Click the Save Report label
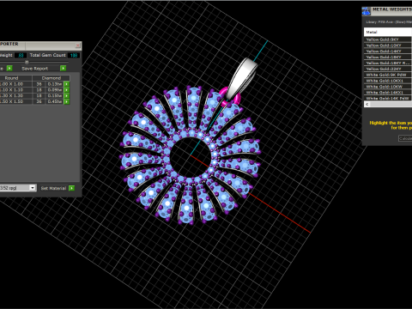The width and height of the screenshot is (412, 309). 34,69
